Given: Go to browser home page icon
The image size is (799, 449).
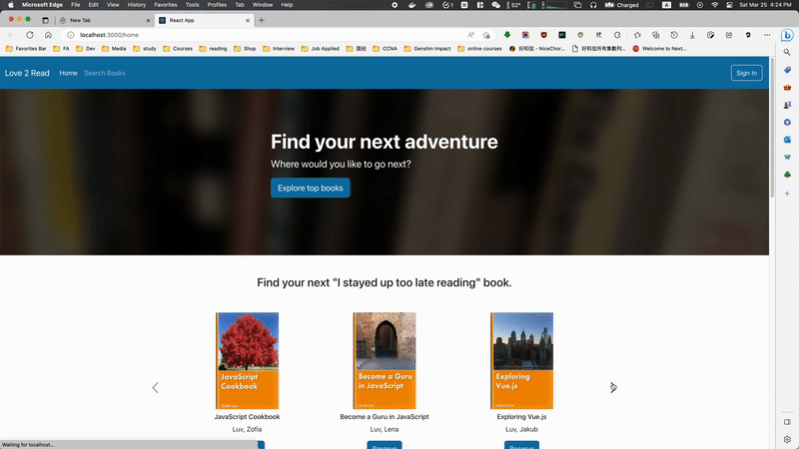Looking at the screenshot, I should click(48, 35).
